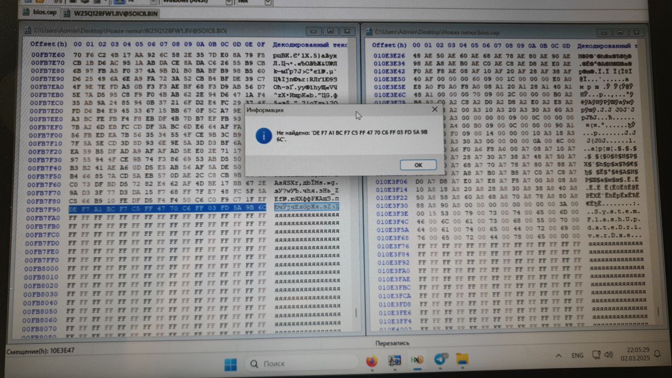Image resolution: width=672 pixels, height=378 pixels.
Task: Open Telegram from the taskbar
Action: [440, 360]
